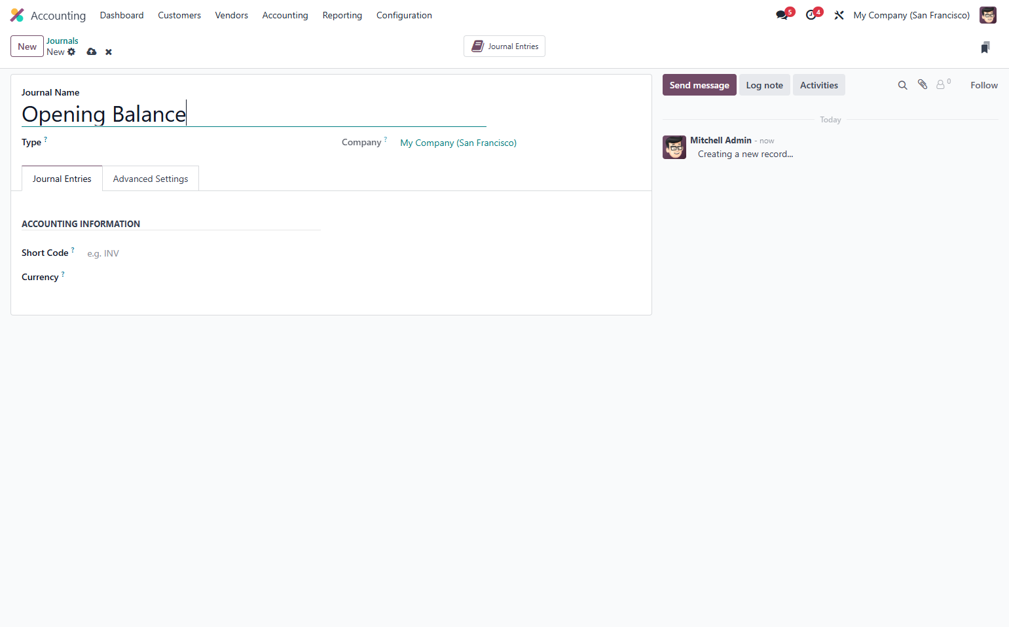Viewport: 1009px width, 627px height.
Task: Open the company switcher My Company (San Francisco)
Action: [911, 15]
